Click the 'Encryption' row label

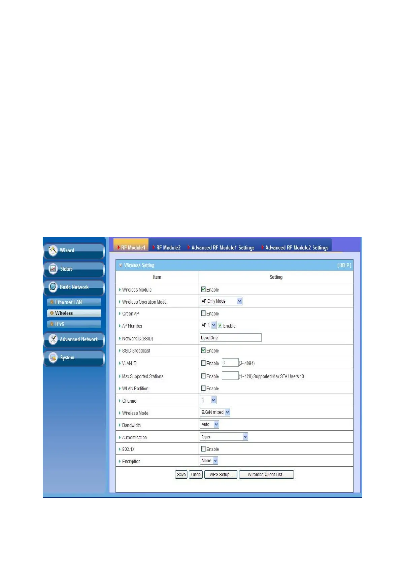pos(131,462)
